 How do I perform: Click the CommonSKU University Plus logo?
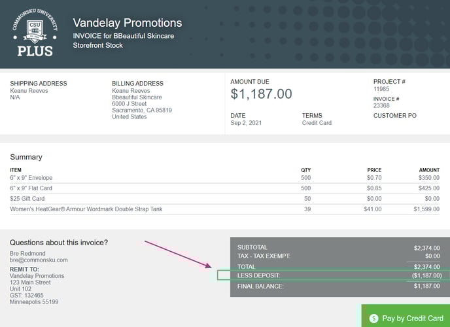click(34, 32)
